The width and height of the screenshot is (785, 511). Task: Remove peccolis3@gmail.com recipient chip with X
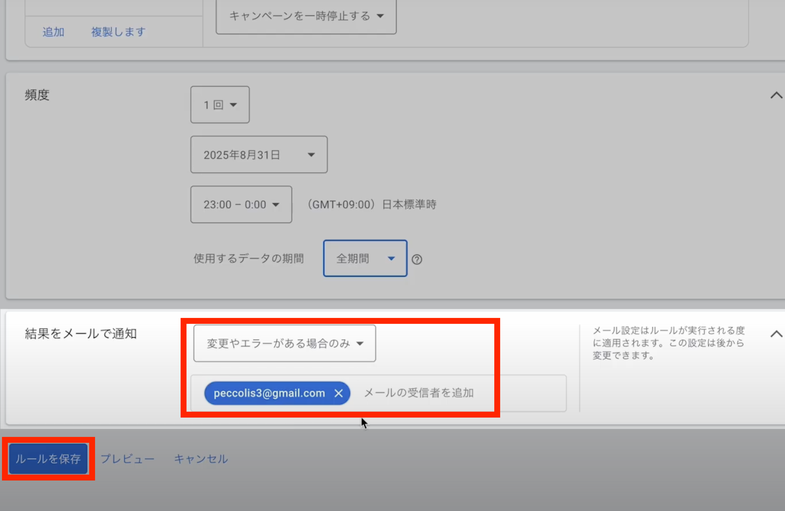[338, 393]
